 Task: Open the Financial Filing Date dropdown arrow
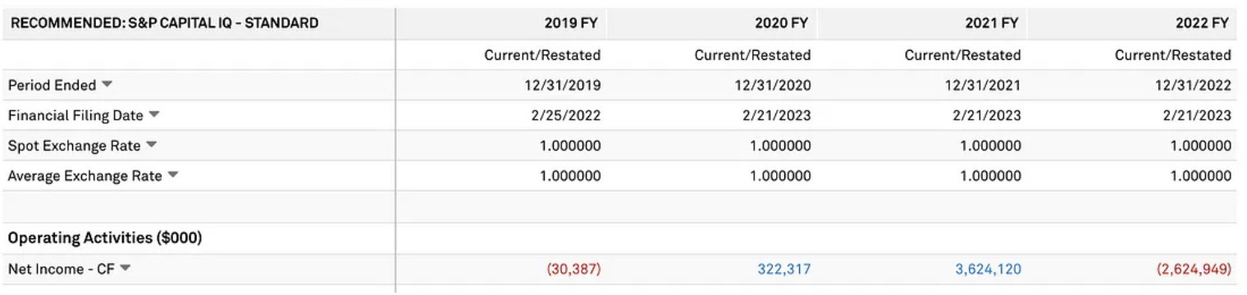pos(154,115)
